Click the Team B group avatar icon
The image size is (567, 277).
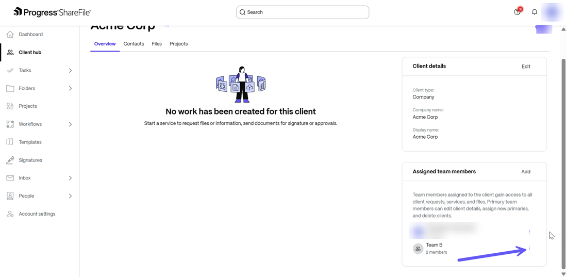(418, 249)
